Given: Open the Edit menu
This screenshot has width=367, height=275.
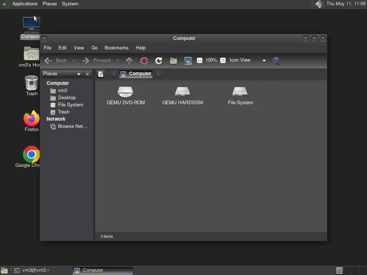Looking at the screenshot, I should pyautogui.click(x=62, y=48).
